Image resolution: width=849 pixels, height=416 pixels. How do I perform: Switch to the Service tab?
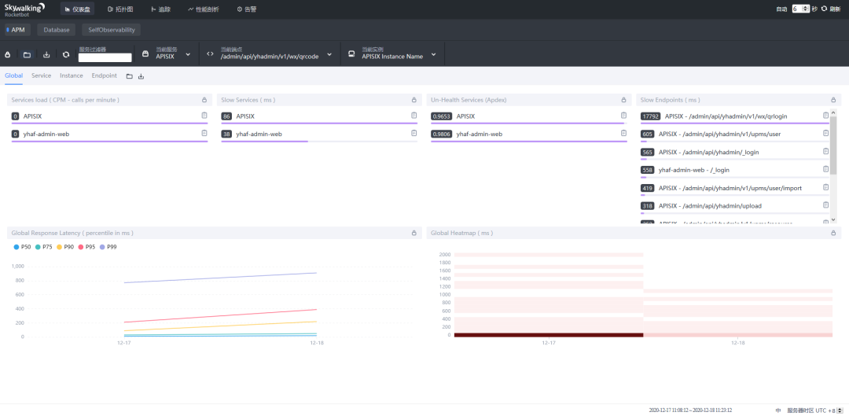pyautogui.click(x=41, y=75)
